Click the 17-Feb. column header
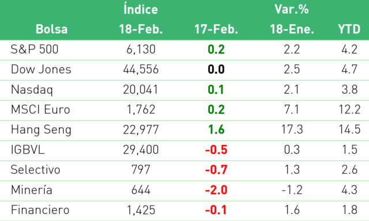Viewport: 369px width, 221px height. point(216,29)
